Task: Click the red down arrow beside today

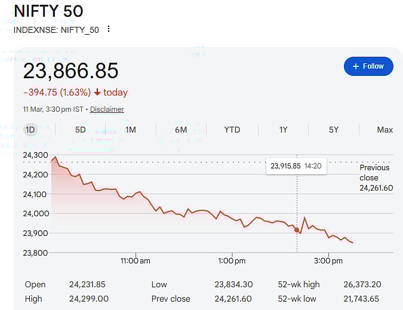Action: (97, 93)
